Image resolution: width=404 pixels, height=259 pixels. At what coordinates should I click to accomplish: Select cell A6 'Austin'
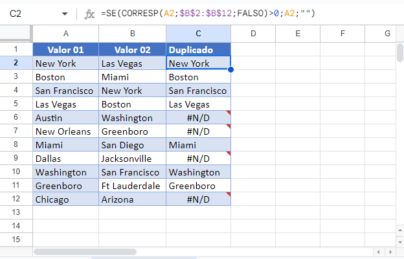tap(65, 117)
